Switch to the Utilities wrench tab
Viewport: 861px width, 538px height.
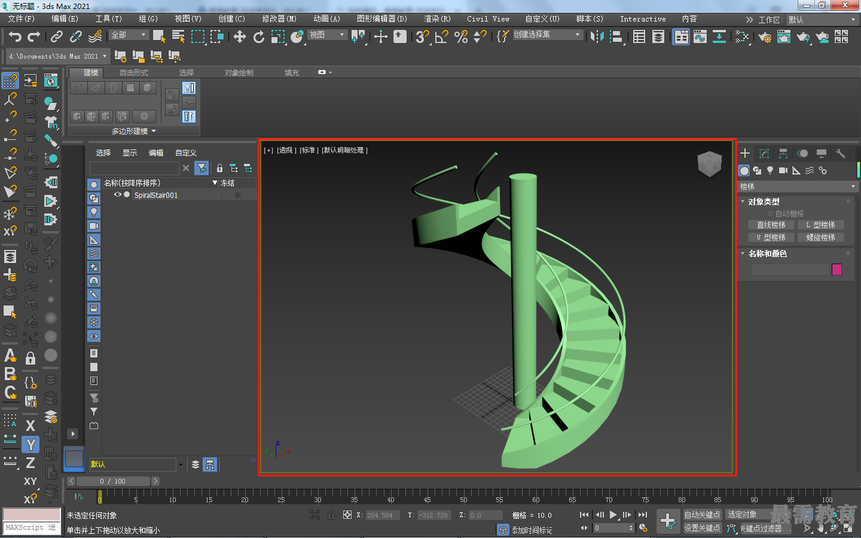840,154
